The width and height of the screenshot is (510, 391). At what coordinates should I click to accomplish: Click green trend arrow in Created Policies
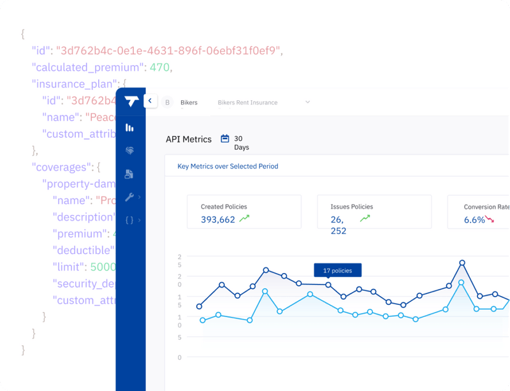pyautogui.click(x=245, y=219)
